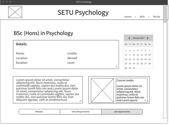Select day 23 in the calendar
Image resolution: width=169 pixels, height=125 pixels.
click(130, 64)
